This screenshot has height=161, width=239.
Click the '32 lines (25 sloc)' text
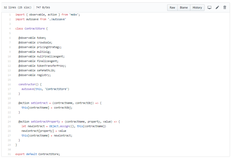(17, 7)
